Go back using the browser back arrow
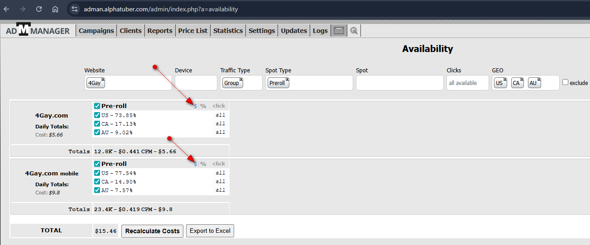The image size is (590, 245). (6, 9)
